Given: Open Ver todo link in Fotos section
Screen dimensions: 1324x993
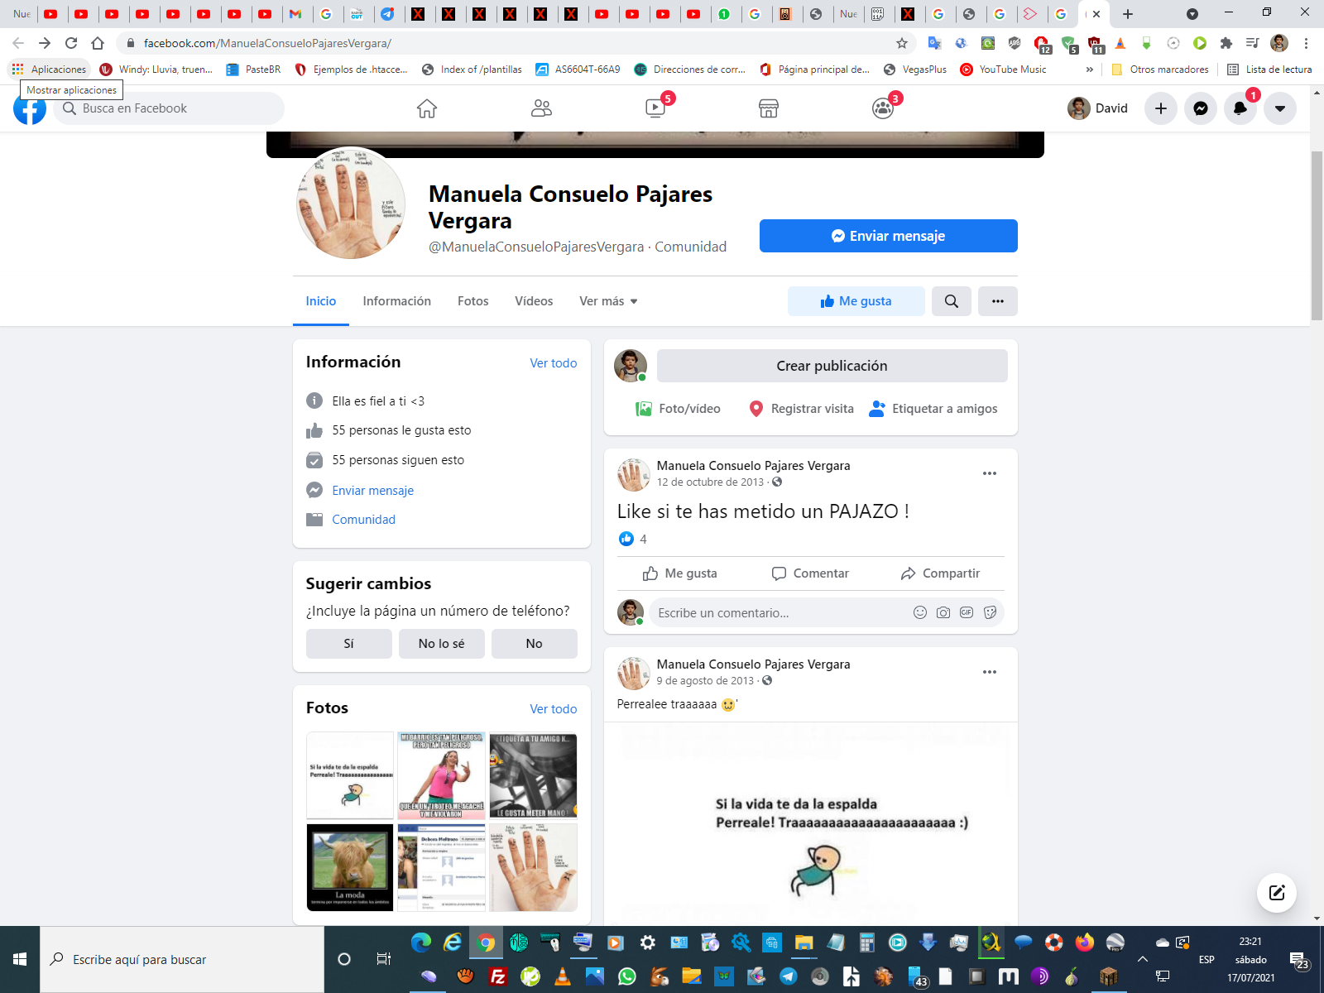Looking at the screenshot, I should [x=553, y=709].
